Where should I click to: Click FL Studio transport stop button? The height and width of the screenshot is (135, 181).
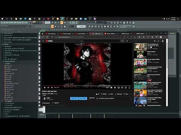click(x=40, y=22)
